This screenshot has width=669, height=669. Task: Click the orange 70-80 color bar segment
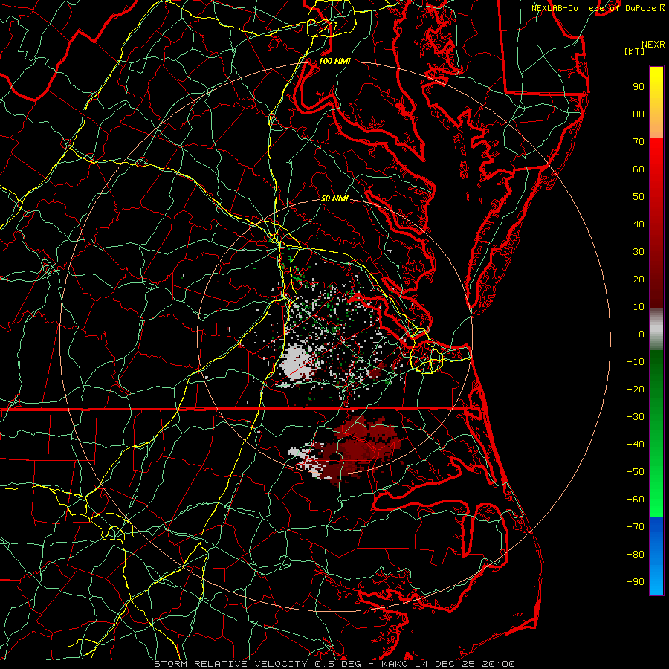pos(656,126)
